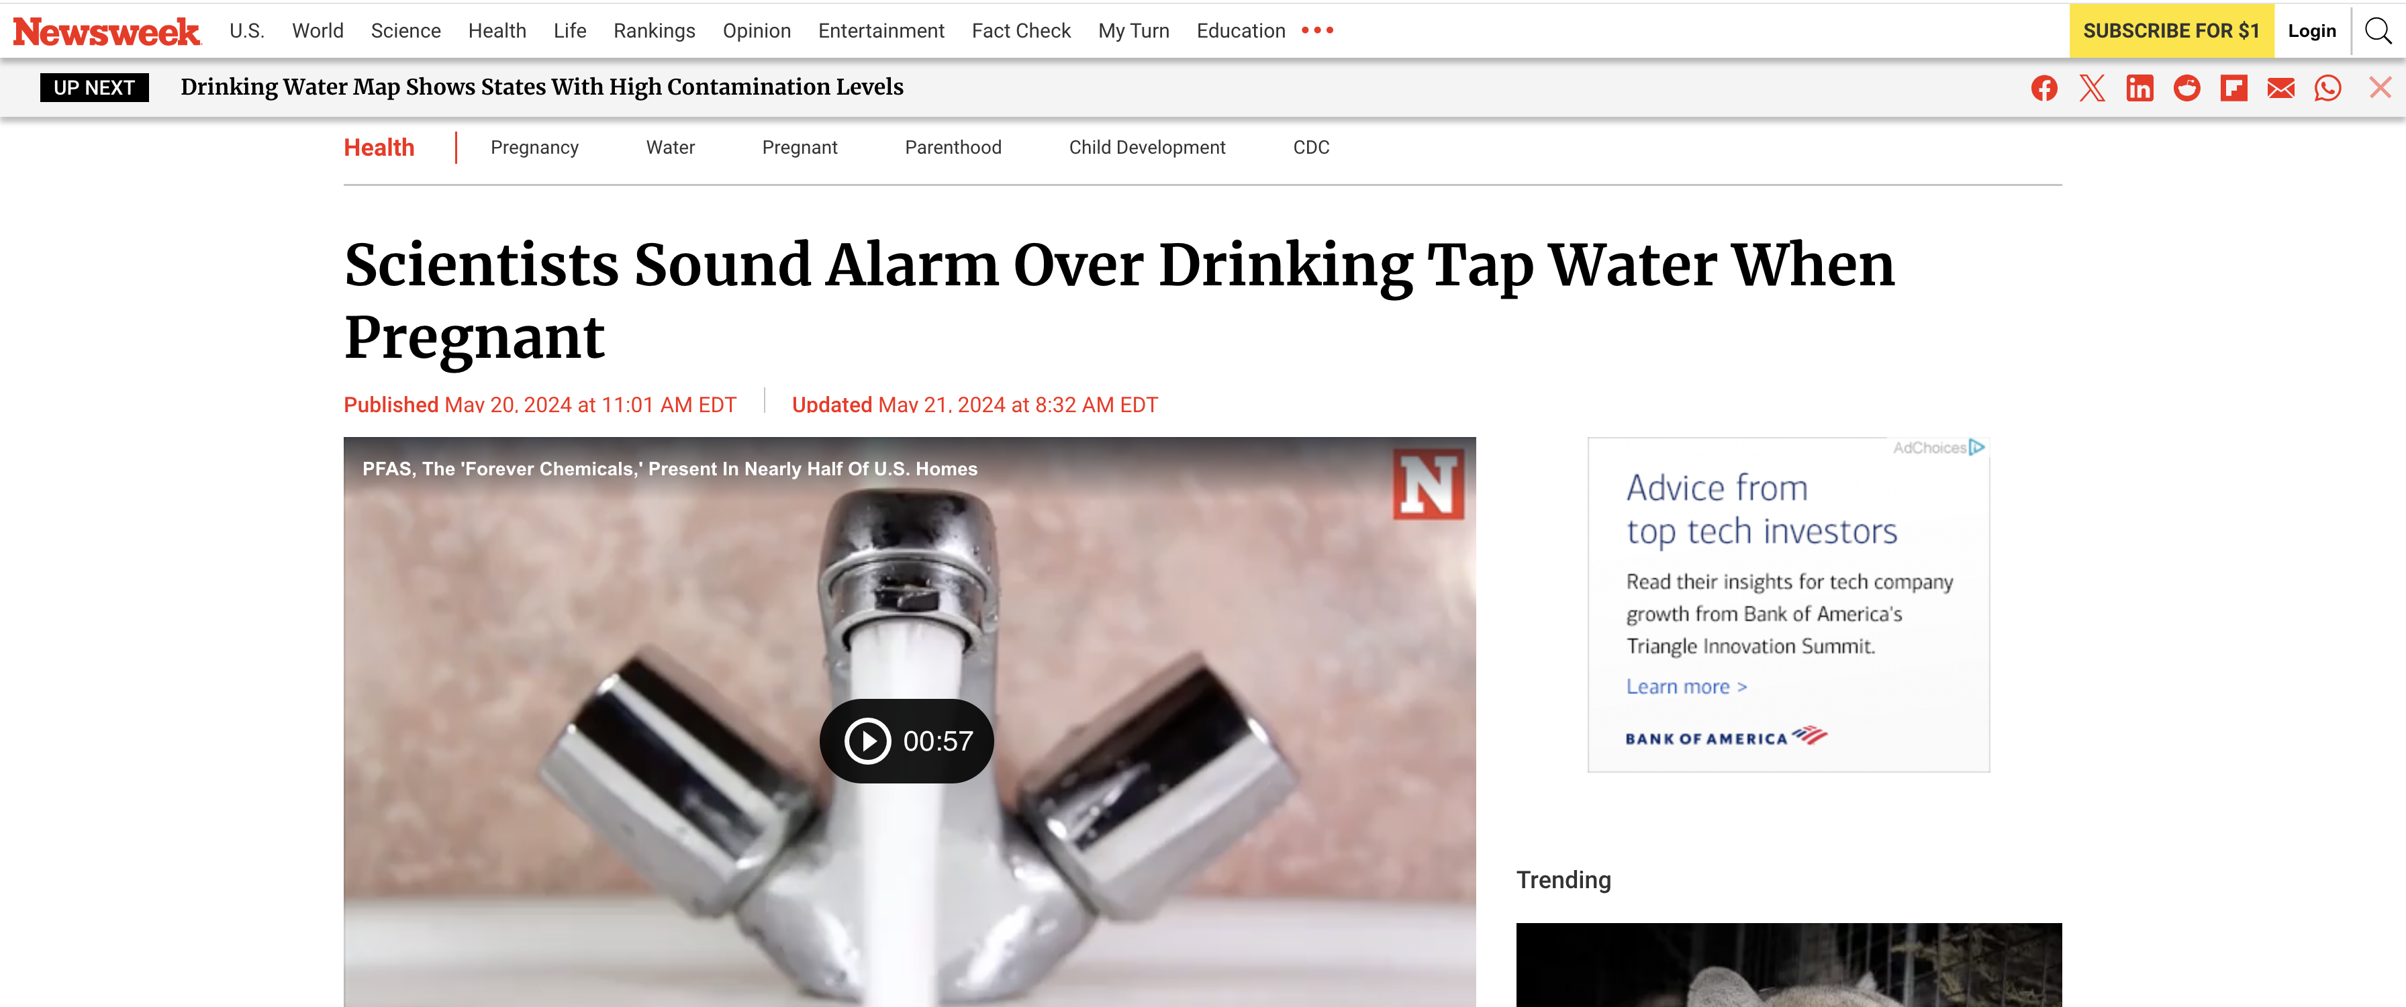Viewport: 2406px width, 1007px height.
Task: Share article on Reddit
Action: (2186, 88)
